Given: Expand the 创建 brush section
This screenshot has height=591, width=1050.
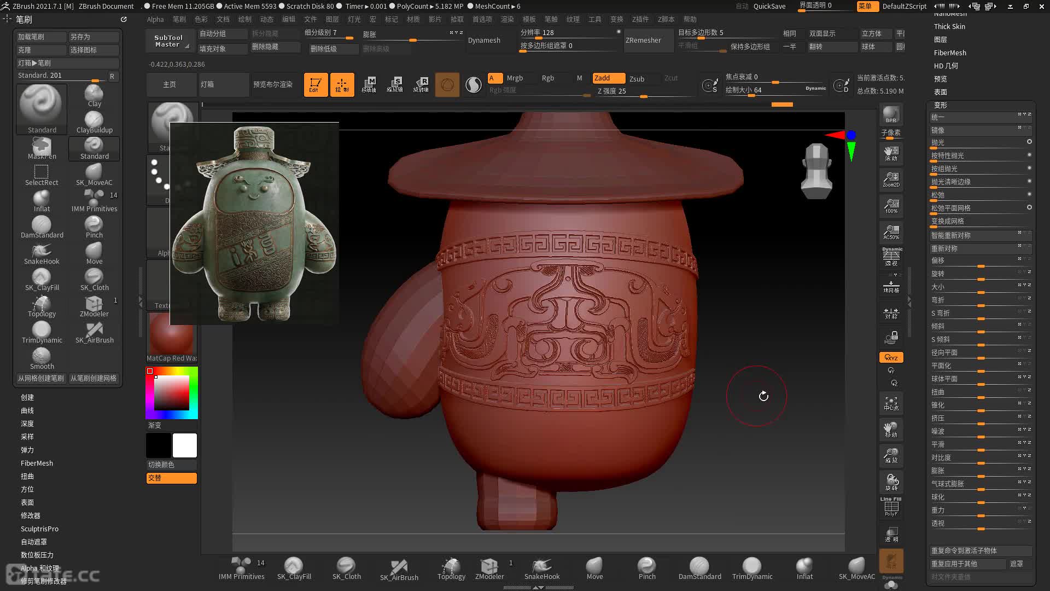Looking at the screenshot, I should coord(27,397).
